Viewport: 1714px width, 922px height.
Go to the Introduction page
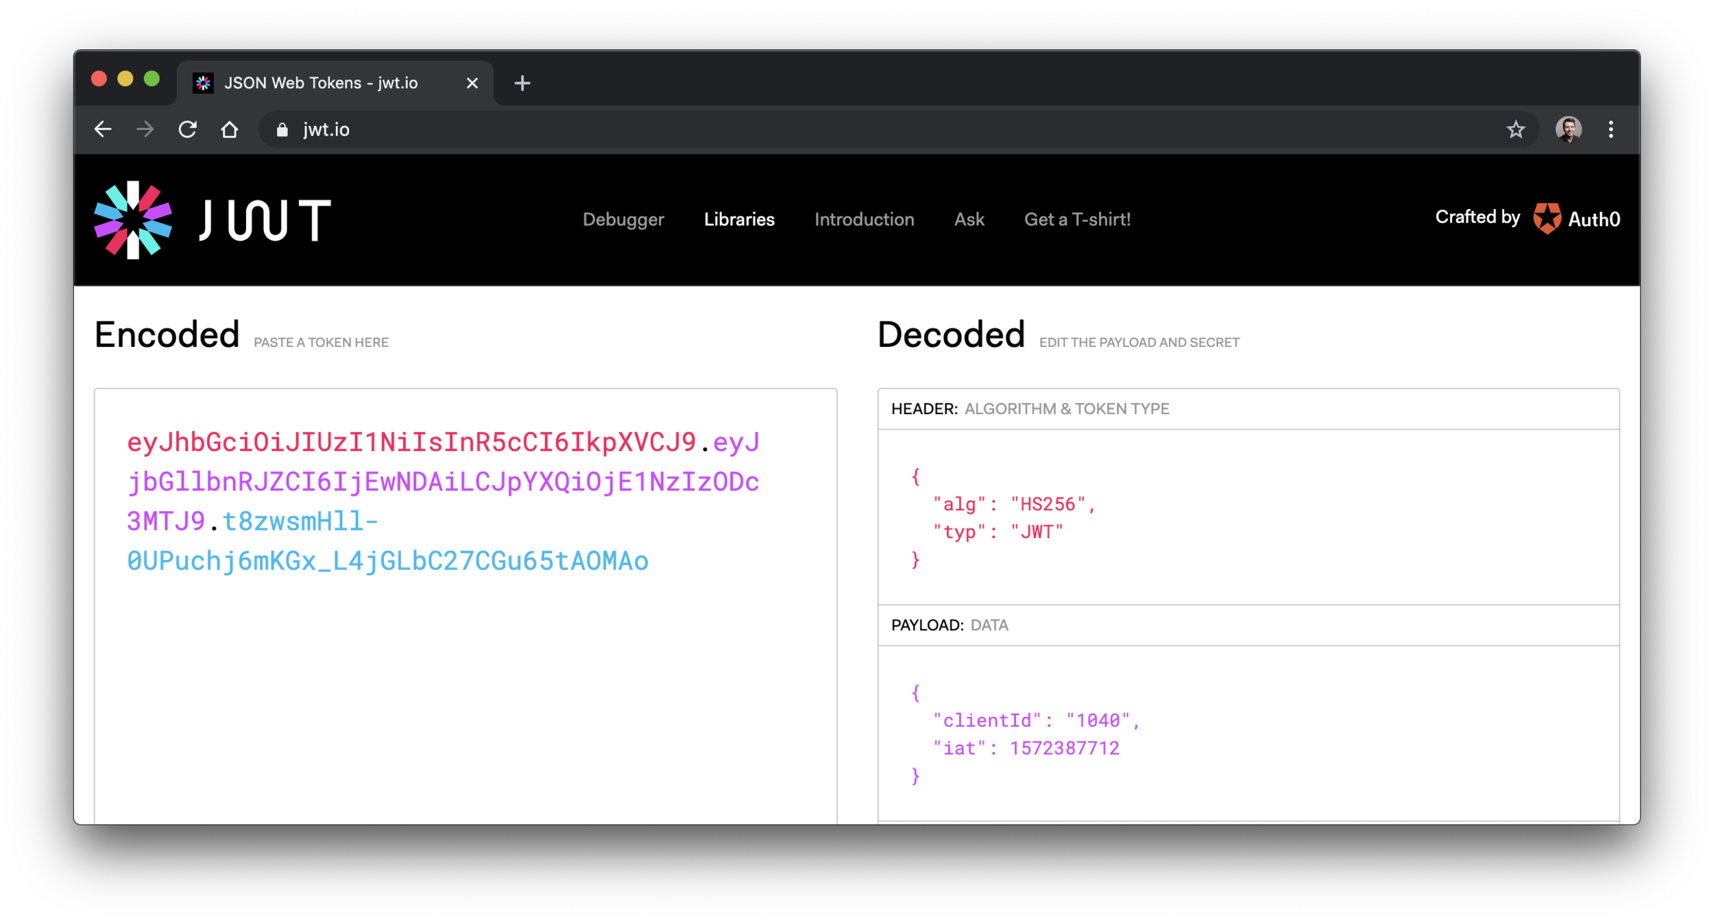click(864, 220)
